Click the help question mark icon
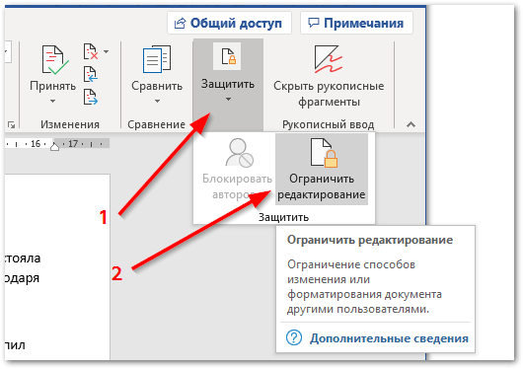The height and width of the screenshot is (369, 523). point(294,337)
